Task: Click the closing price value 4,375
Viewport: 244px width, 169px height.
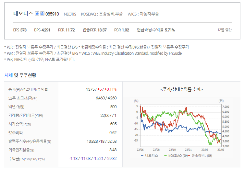Action: [x=90, y=89]
